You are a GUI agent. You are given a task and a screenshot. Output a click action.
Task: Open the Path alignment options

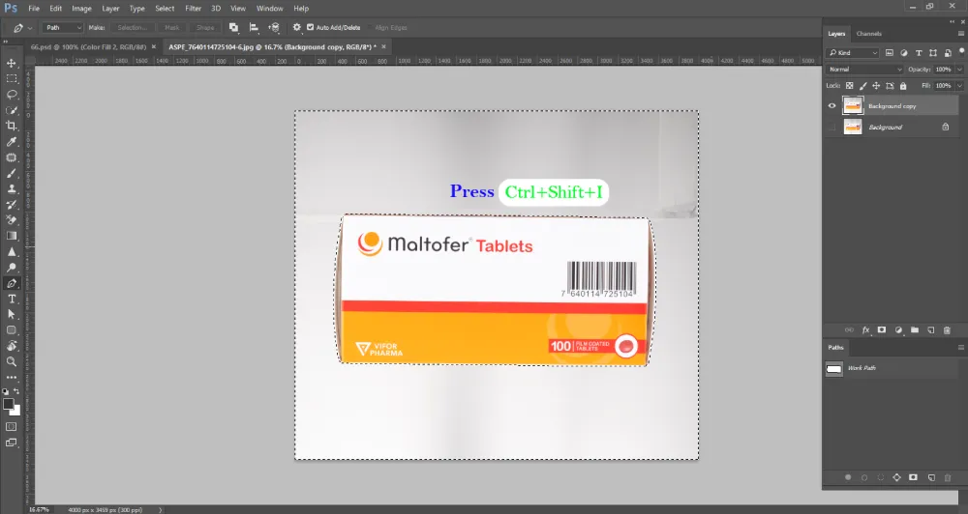(x=254, y=28)
